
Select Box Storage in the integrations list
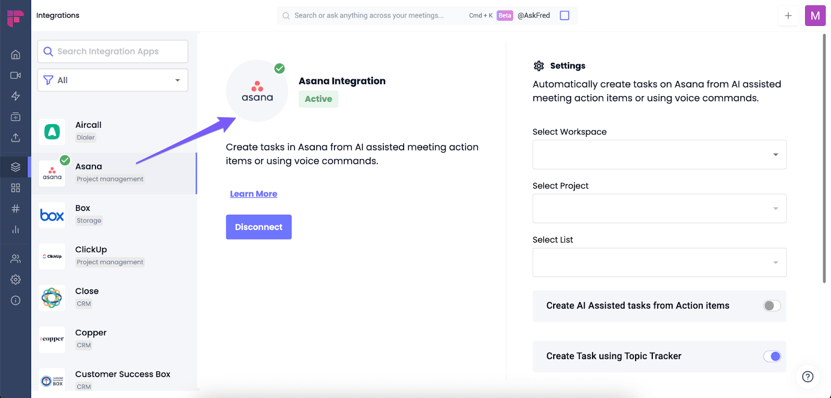point(114,215)
